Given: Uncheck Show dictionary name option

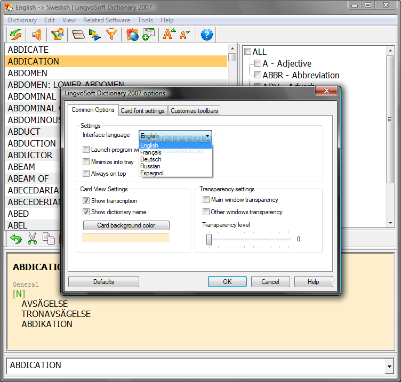Looking at the screenshot, I should point(86,212).
